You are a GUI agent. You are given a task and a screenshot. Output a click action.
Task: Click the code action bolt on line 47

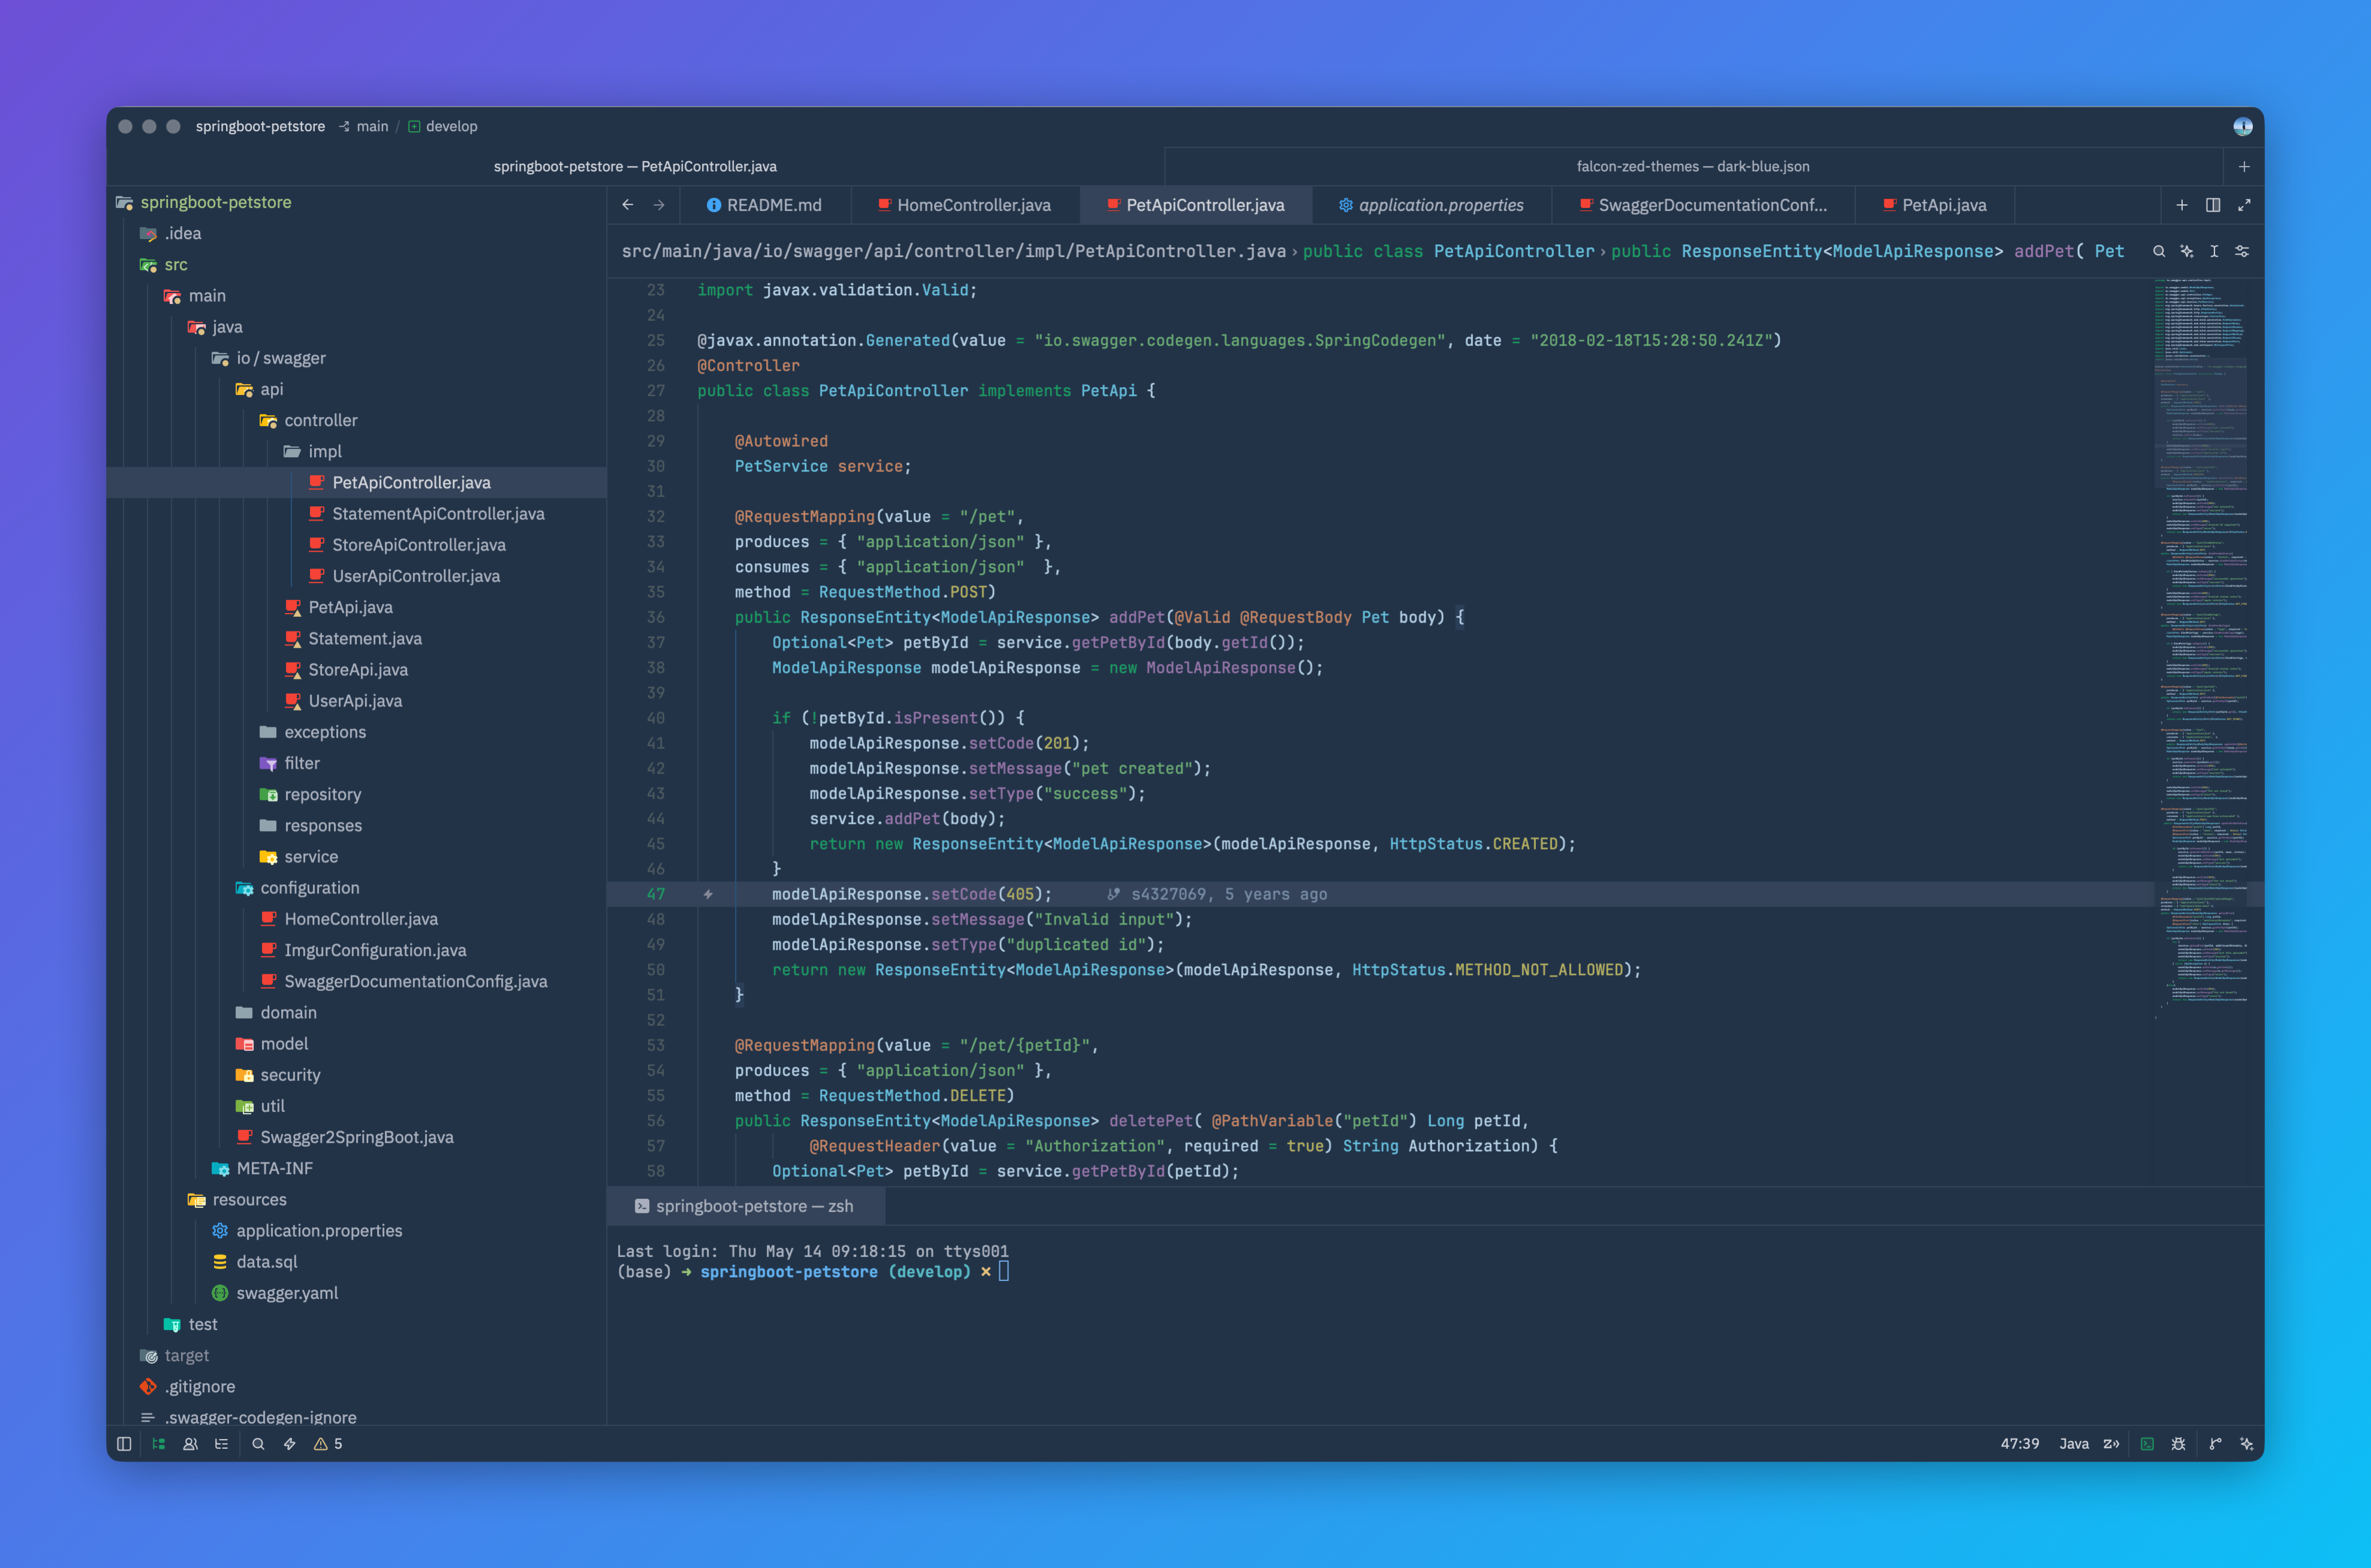click(708, 894)
